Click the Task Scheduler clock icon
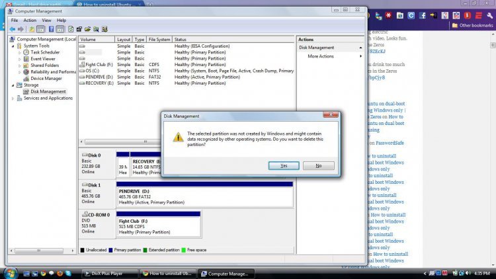 [26, 52]
